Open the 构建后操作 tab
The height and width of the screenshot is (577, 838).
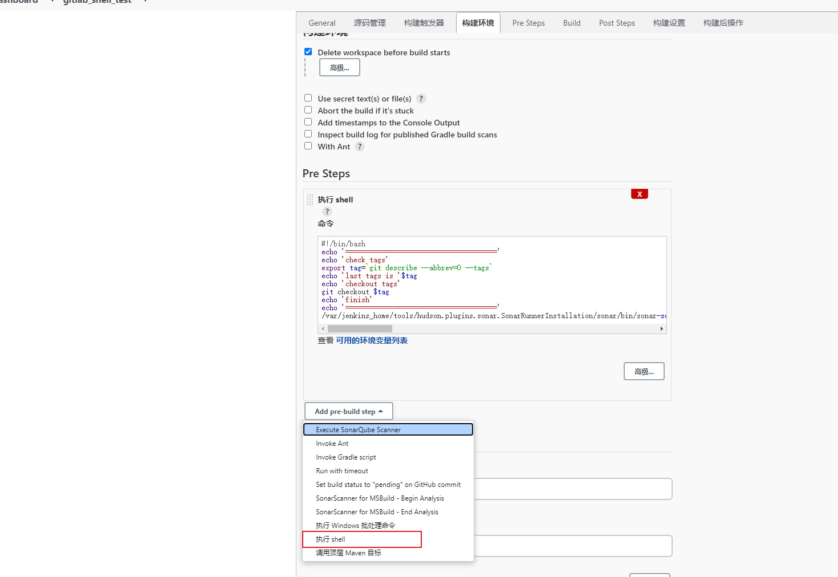723,23
